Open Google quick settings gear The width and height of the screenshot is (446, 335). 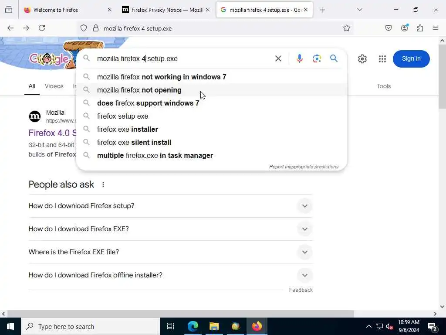tap(362, 59)
